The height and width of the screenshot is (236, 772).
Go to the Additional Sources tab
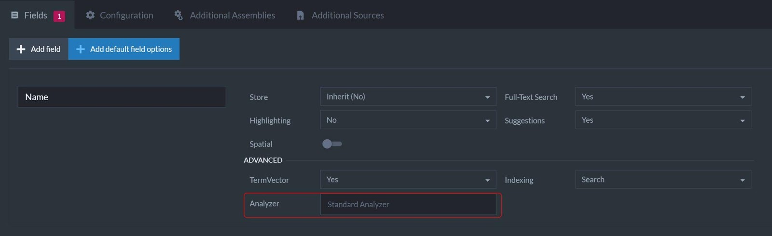pyautogui.click(x=347, y=15)
